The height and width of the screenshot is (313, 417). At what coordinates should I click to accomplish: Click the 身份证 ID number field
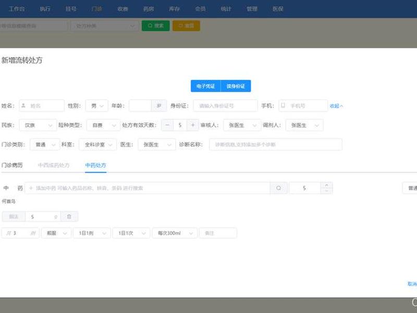226,106
